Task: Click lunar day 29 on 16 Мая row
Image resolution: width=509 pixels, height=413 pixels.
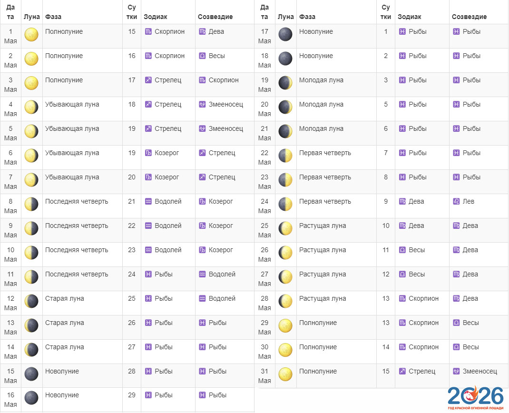Action: tap(132, 395)
